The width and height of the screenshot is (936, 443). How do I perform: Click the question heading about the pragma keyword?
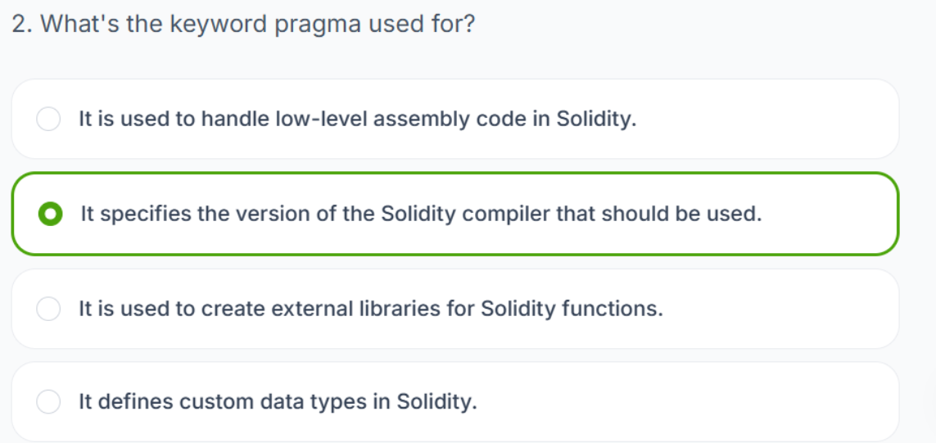click(243, 24)
